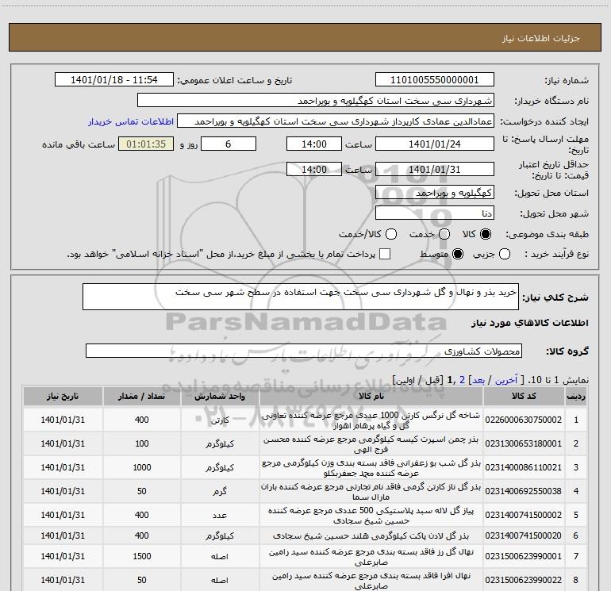The height and width of the screenshot is (591, 611).
Task: Click the شماره نیاز field 1101005550000001
Action: point(435,79)
